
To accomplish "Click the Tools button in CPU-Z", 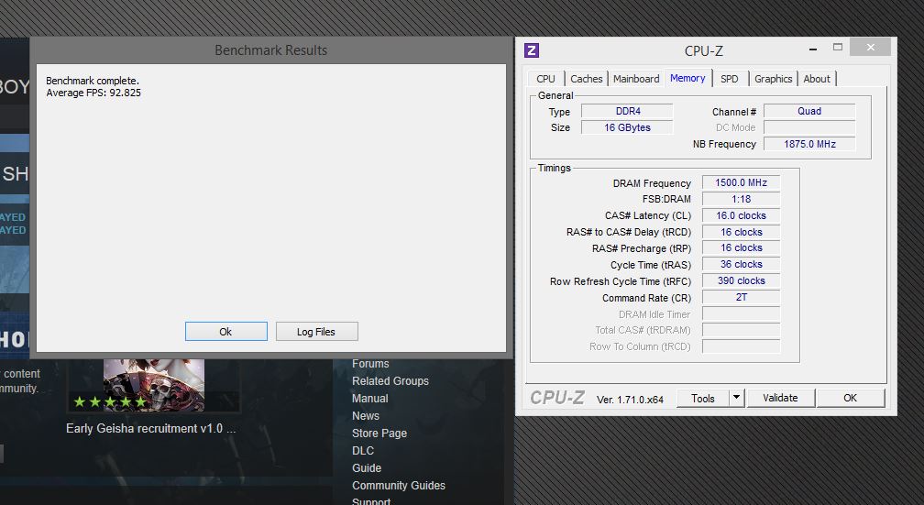I will point(702,399).
